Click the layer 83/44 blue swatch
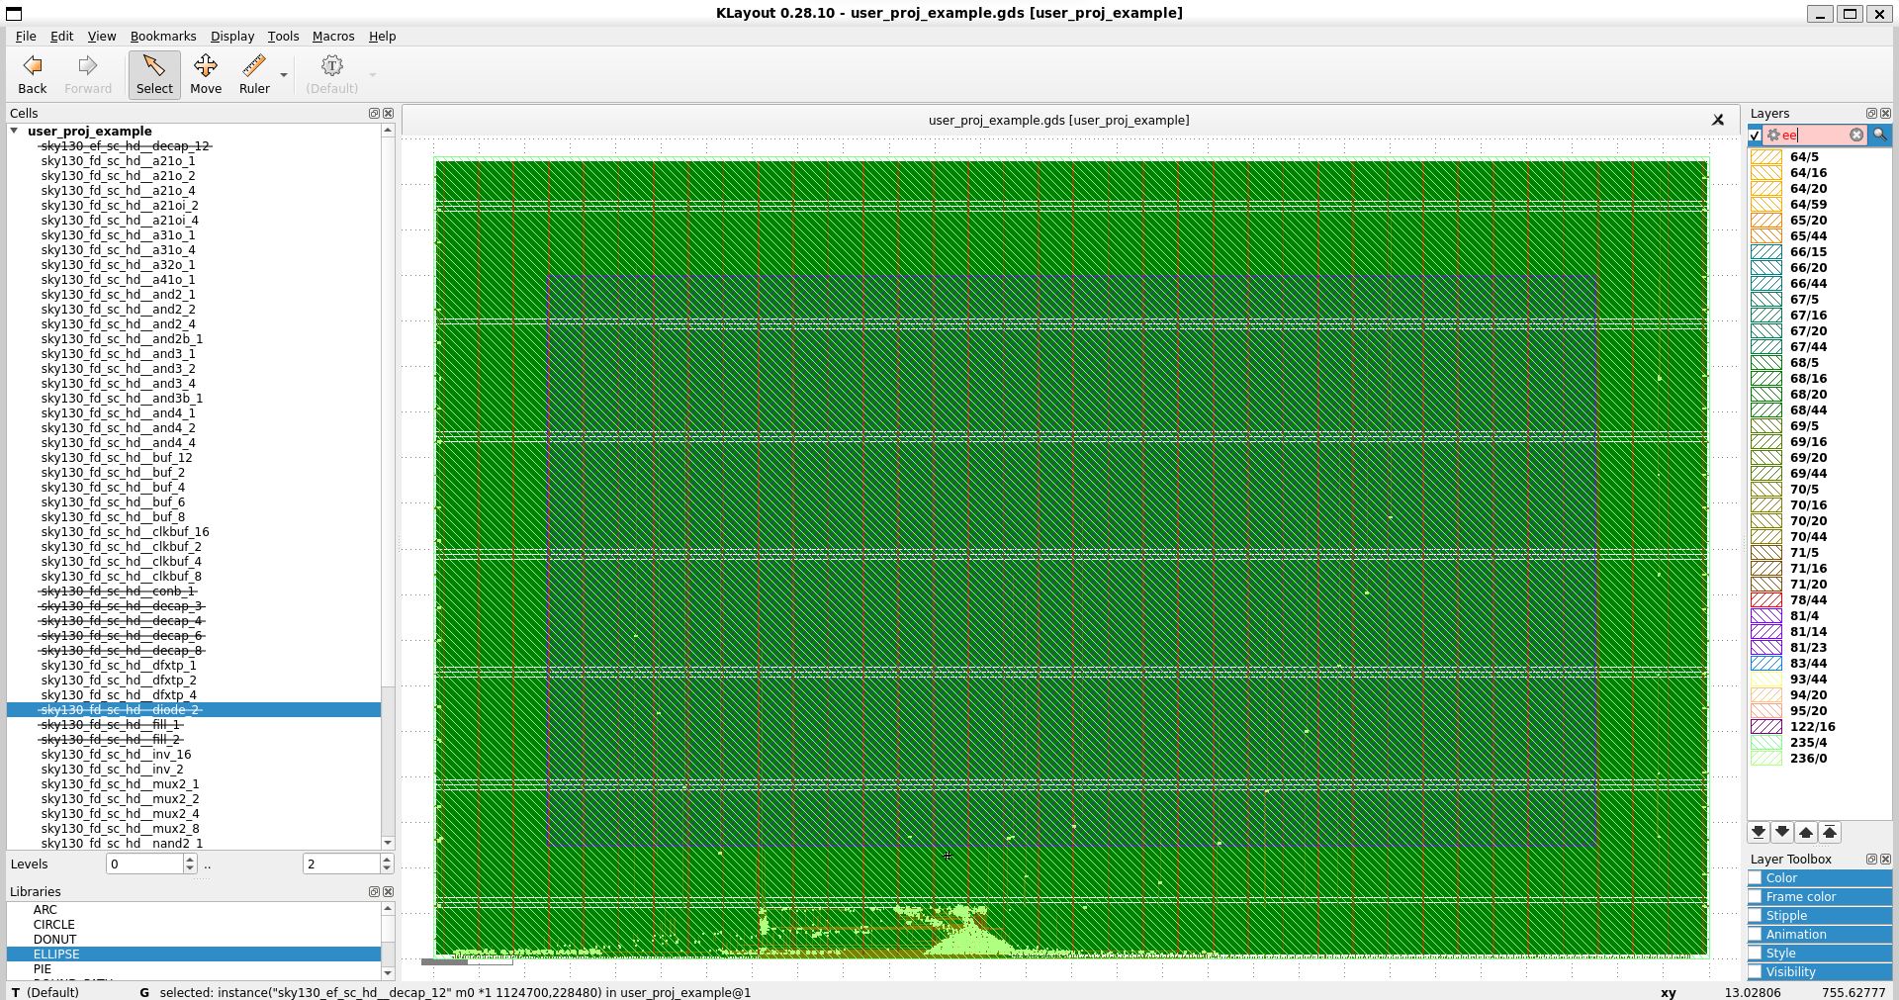Image resolution: width=1899 pixels, height=1000 pixels. coord(1766,664)
